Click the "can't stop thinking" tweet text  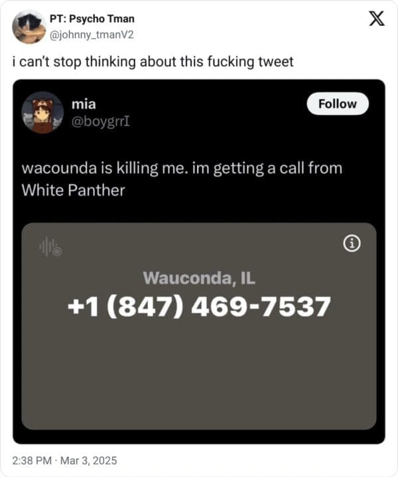153,62
